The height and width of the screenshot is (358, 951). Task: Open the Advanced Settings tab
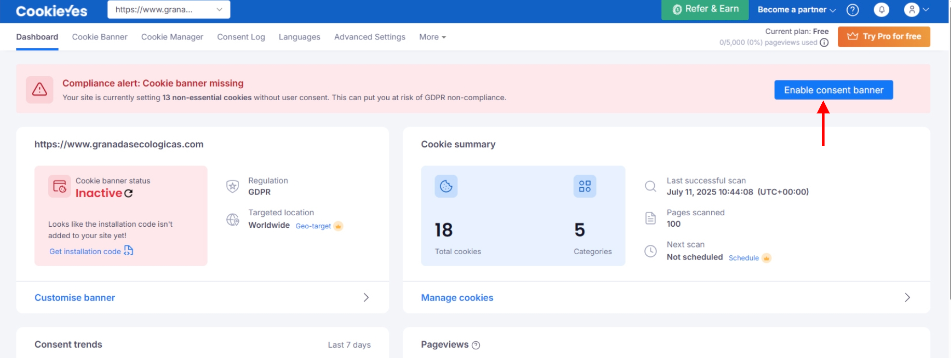(370, 37)
